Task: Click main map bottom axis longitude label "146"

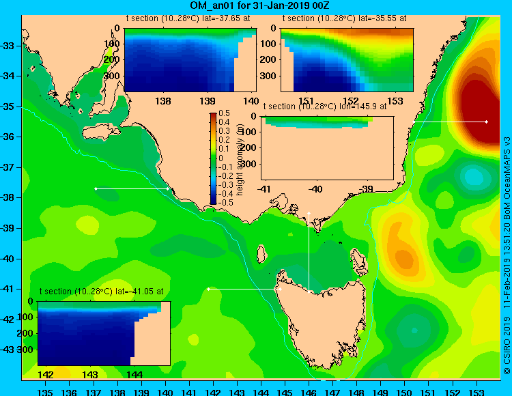Action: (309, 392)
